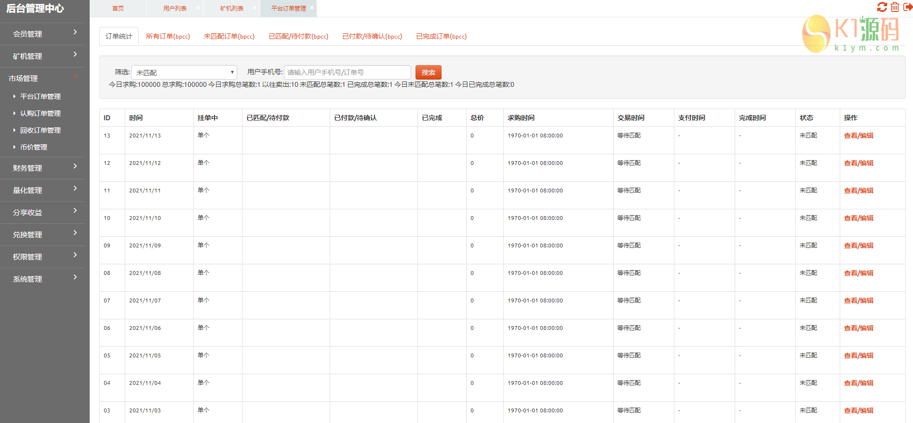Click the logout icon at top right
The image size is (913, 423).
[908, 7]
